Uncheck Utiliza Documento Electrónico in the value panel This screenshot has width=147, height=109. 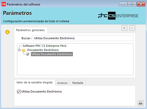(x=19, y=91)
